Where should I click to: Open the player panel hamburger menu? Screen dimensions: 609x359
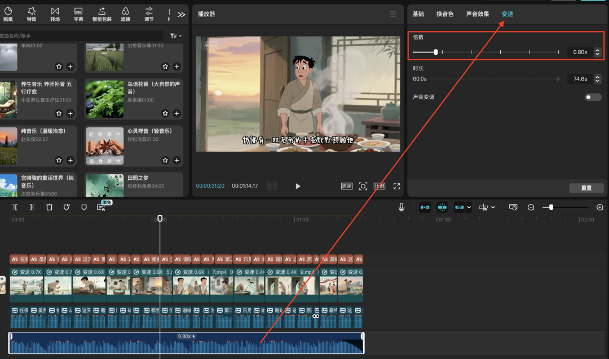coord(393,14)
